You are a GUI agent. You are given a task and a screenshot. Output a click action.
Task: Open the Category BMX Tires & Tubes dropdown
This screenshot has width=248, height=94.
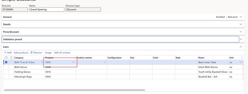tap(42, 62)
